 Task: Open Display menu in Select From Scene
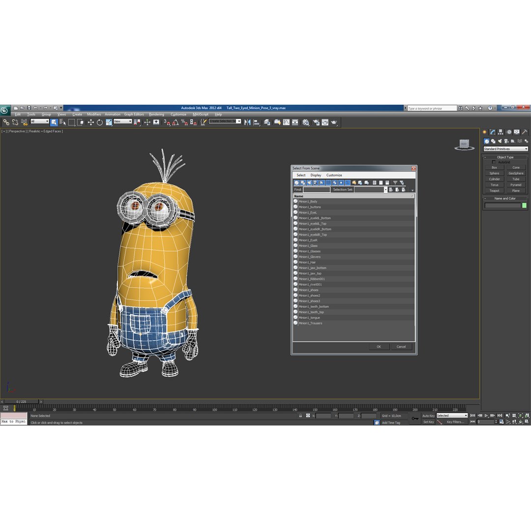click(316, 175)
